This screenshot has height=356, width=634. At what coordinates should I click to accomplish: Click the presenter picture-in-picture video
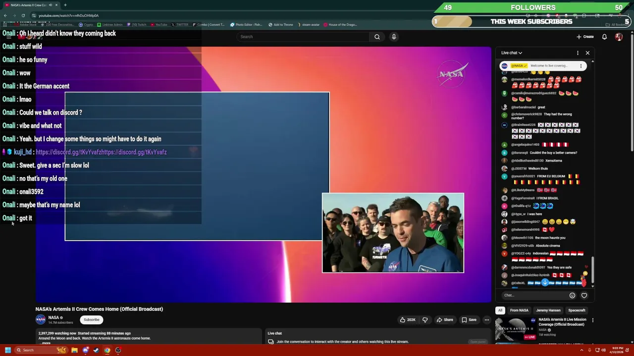point(393,233)
